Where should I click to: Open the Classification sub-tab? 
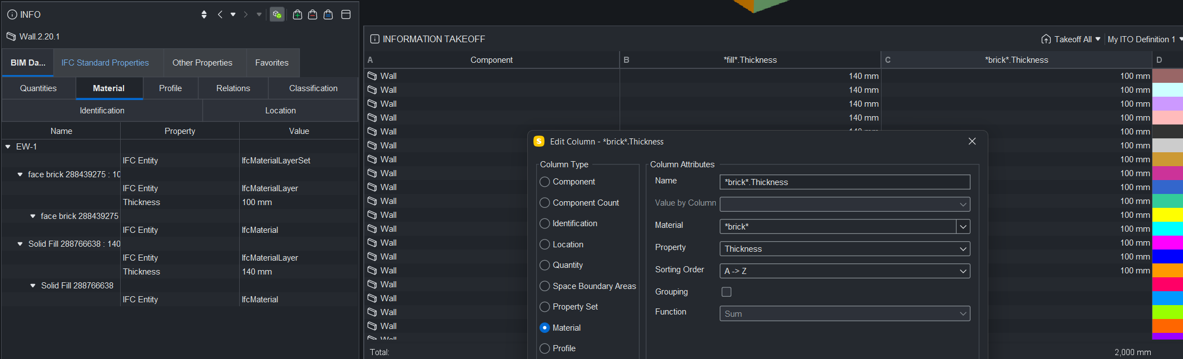click(x=313, y=88)
